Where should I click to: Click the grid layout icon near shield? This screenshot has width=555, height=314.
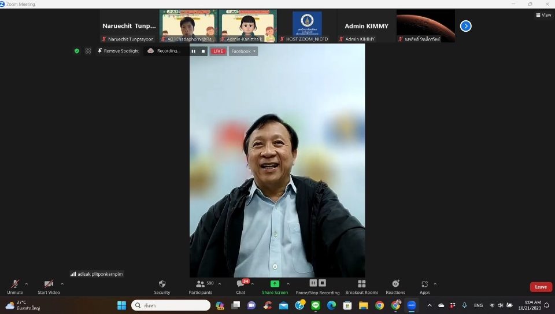click(x=88, y=51)
